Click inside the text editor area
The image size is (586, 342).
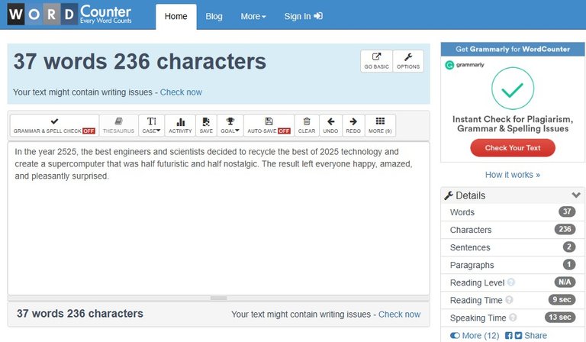(x=219, y=218)
